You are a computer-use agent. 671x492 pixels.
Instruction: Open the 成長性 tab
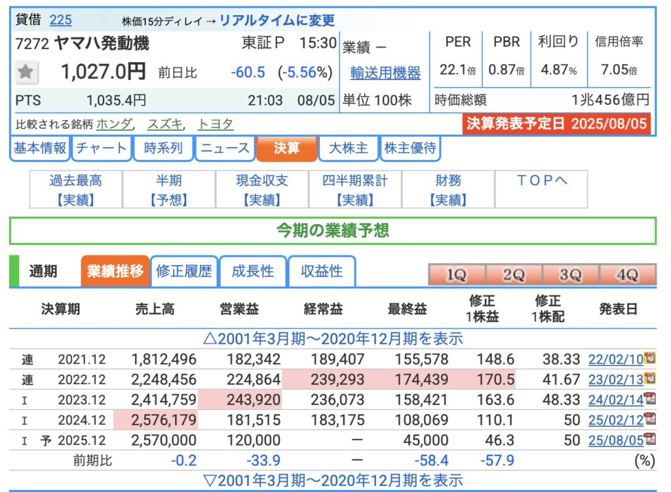252,271
